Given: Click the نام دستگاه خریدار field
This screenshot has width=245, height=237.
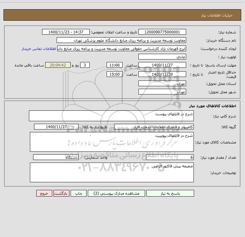Looking at the screenshot, I should 121,40.
